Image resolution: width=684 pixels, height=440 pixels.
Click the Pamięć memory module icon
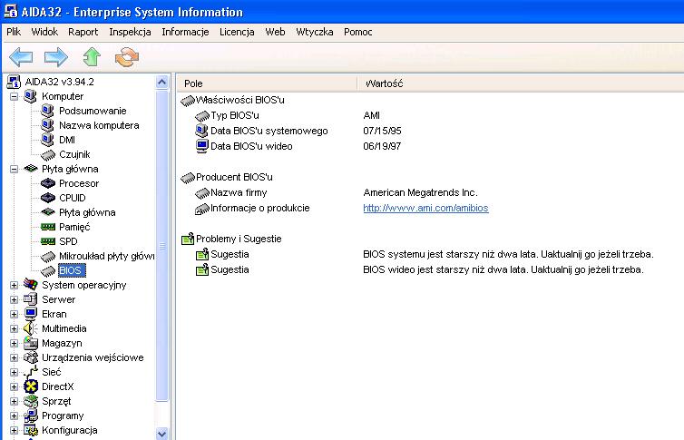(47, 227)
